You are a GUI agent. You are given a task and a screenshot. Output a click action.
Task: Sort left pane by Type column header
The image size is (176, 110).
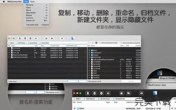(x=36, y=46)
